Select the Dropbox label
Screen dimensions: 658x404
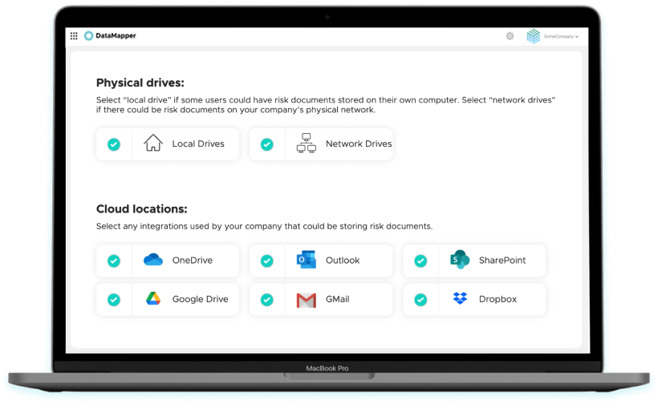pyautogui.click(x=498, y=299)
